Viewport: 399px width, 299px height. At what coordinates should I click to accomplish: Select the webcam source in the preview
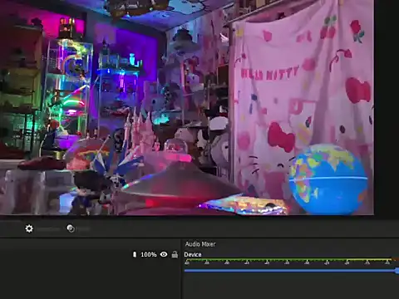coord(187,107)
